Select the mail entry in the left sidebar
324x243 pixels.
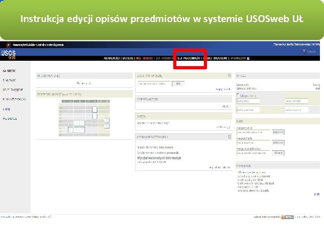[6, 109]
